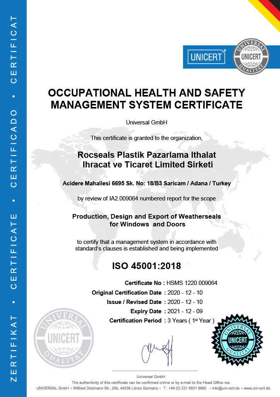
Task: Click the scope line 'for Windows and Doors'
Action: pos(147,224)
